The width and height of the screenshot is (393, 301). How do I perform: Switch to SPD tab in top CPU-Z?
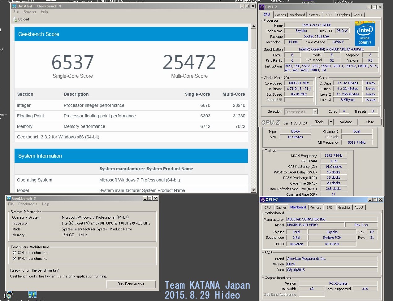[x=329, y=15]
